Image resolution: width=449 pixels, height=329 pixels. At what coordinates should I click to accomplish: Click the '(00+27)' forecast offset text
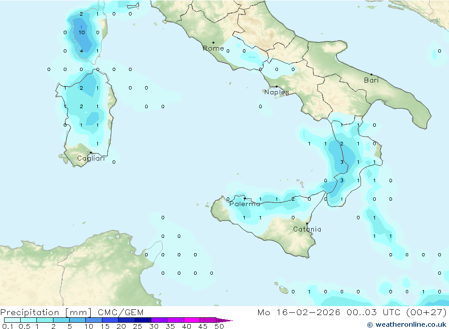(427, 312)
